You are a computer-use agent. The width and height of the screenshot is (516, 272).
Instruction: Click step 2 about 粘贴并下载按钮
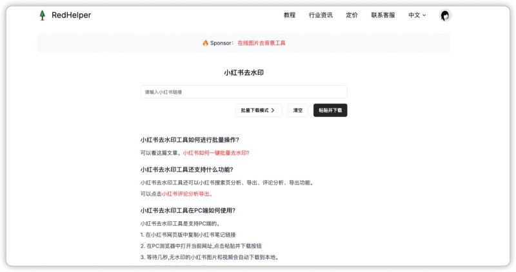[201, 246]
